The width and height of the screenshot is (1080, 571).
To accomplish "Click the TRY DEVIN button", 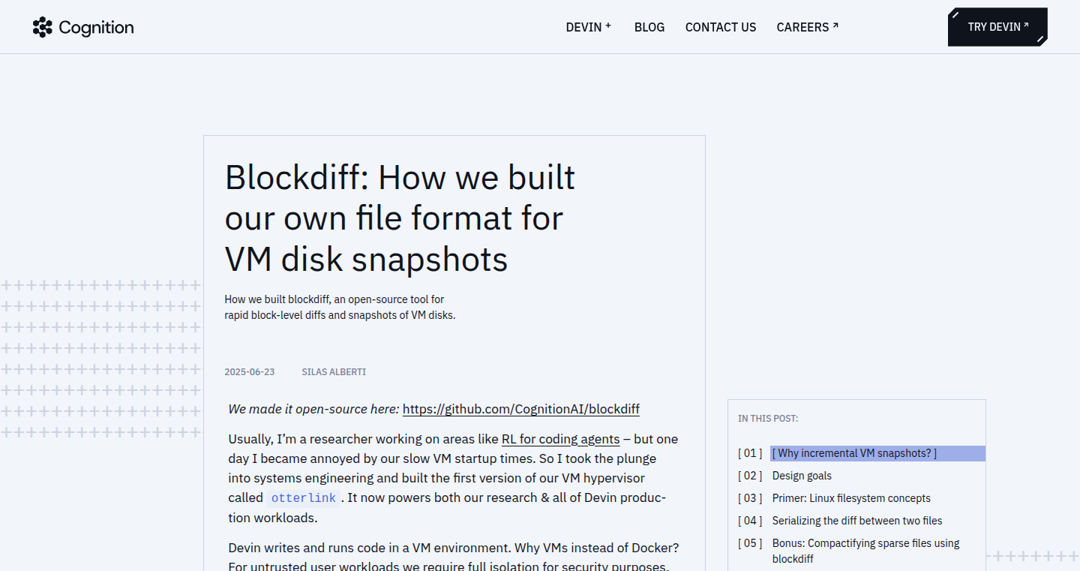I will (997, 27).
